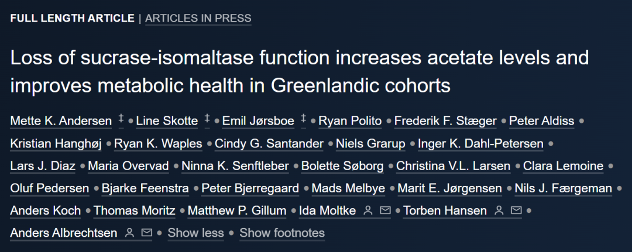Click the envelope icon beside Torben Hansen

(516, 210)
